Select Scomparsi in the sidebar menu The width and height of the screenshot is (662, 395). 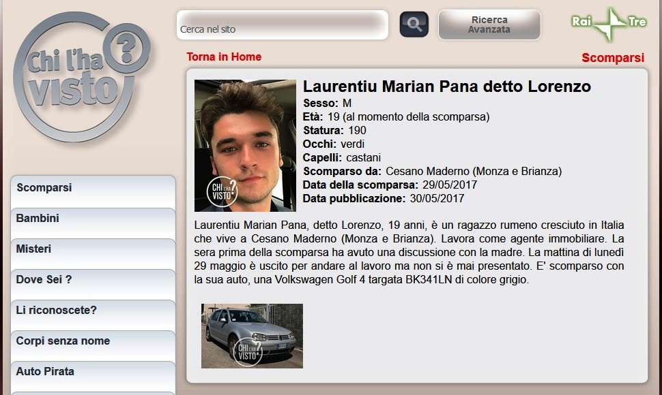coord(93,191)
